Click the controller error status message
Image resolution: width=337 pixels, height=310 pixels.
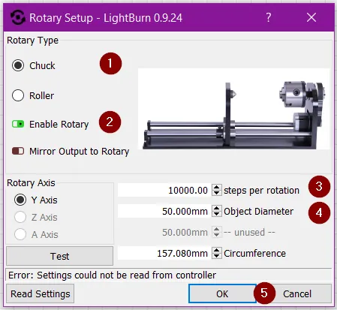(x=113, y=275)
